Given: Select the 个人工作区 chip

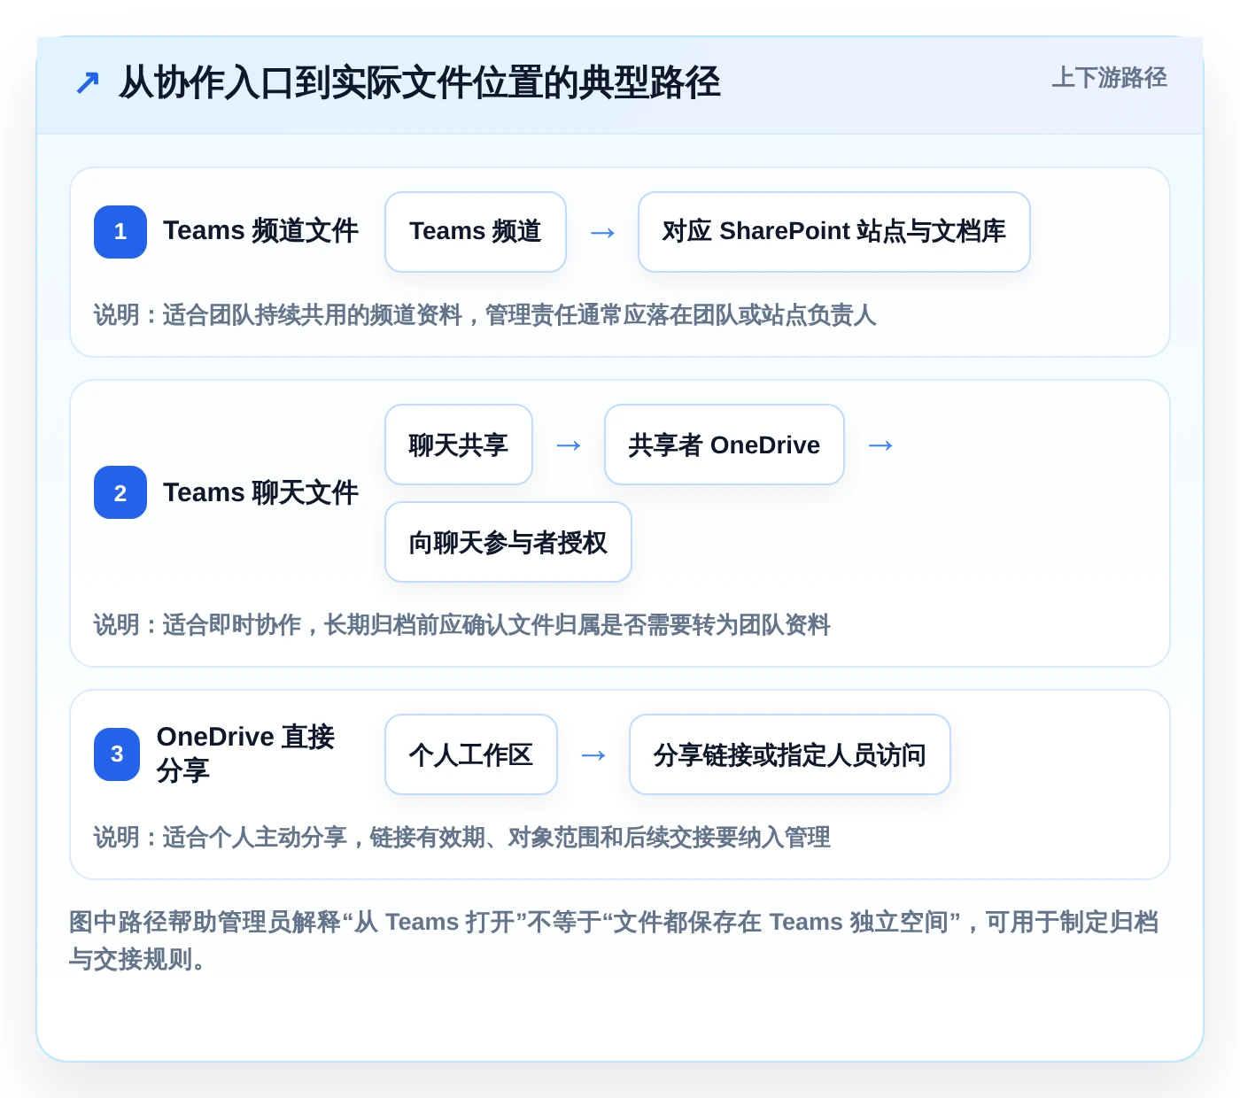Looking at the screenshot, I should click(471, 754).
